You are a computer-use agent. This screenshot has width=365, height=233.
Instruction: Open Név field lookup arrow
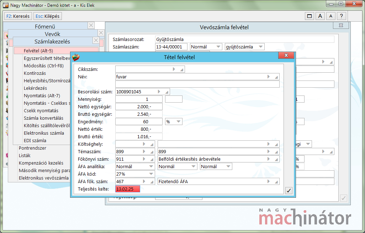268,77
